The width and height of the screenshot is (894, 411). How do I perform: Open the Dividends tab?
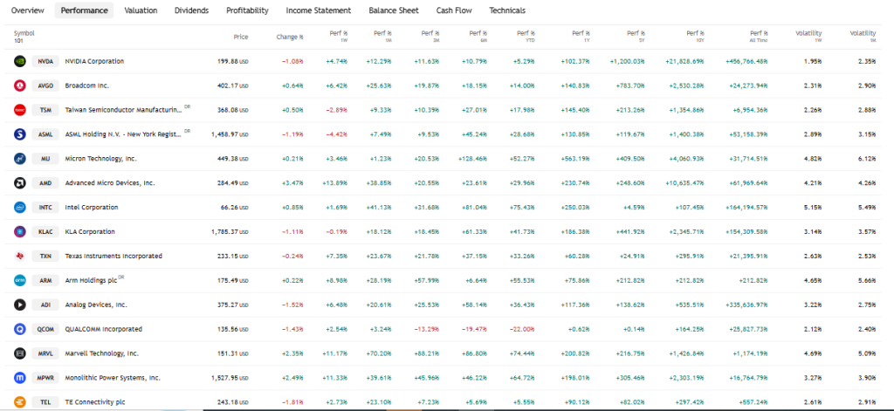pyautogui.click(x=191, y=10)
